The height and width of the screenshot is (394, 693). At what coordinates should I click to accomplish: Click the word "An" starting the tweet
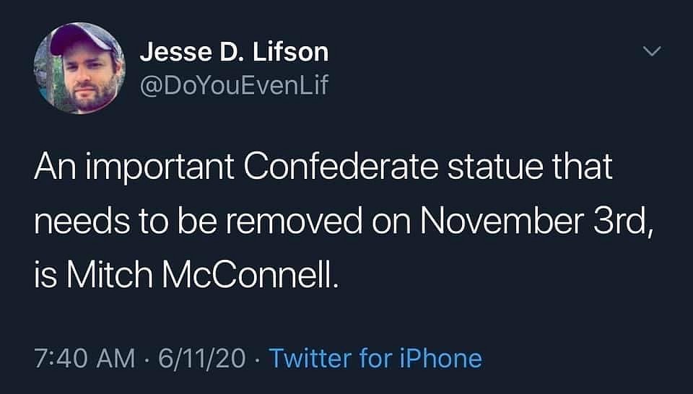pyautogui.click(x=51, y=170)
